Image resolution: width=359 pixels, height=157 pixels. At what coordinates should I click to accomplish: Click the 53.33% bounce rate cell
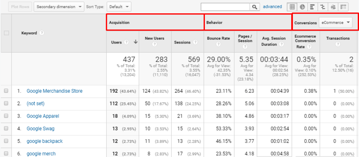click(224, 128)
